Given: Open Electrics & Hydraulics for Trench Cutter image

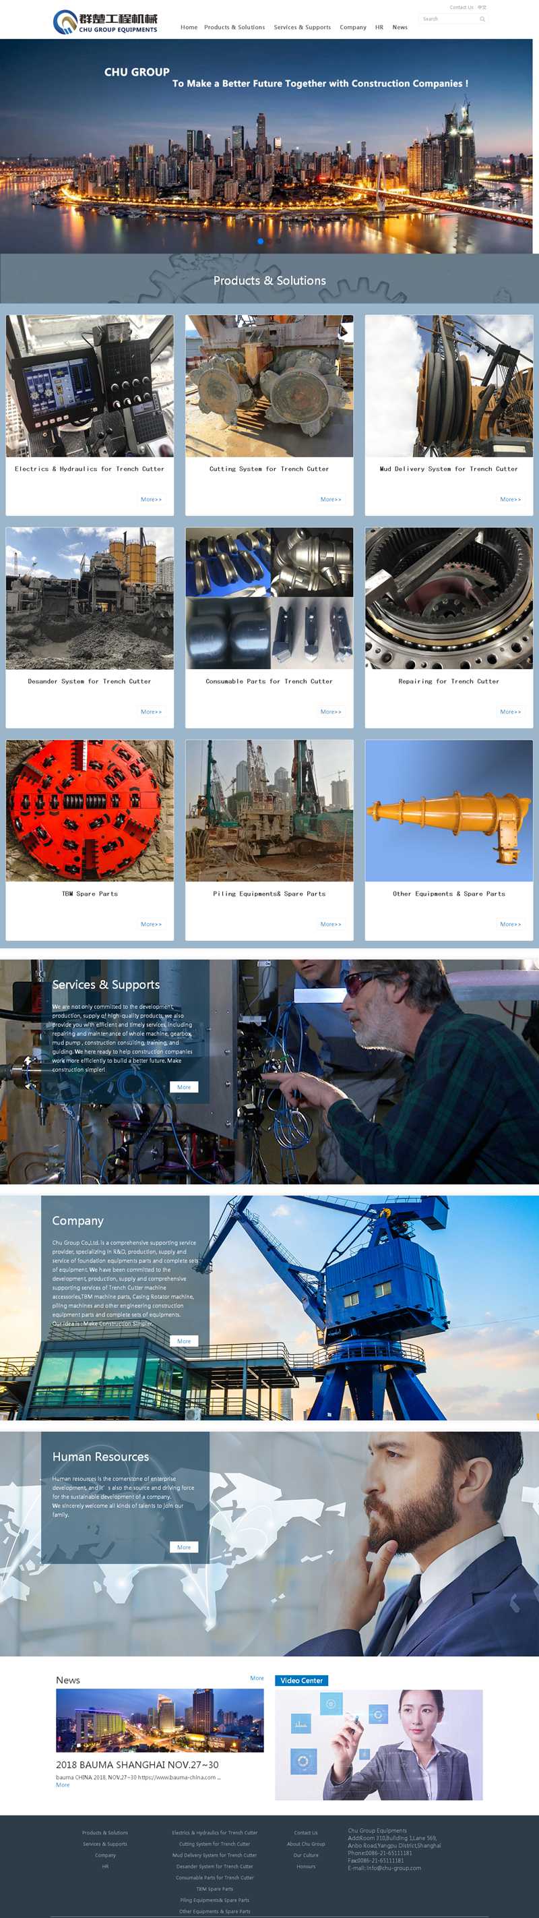Looking at the screenshot, I should click(90, 386).
